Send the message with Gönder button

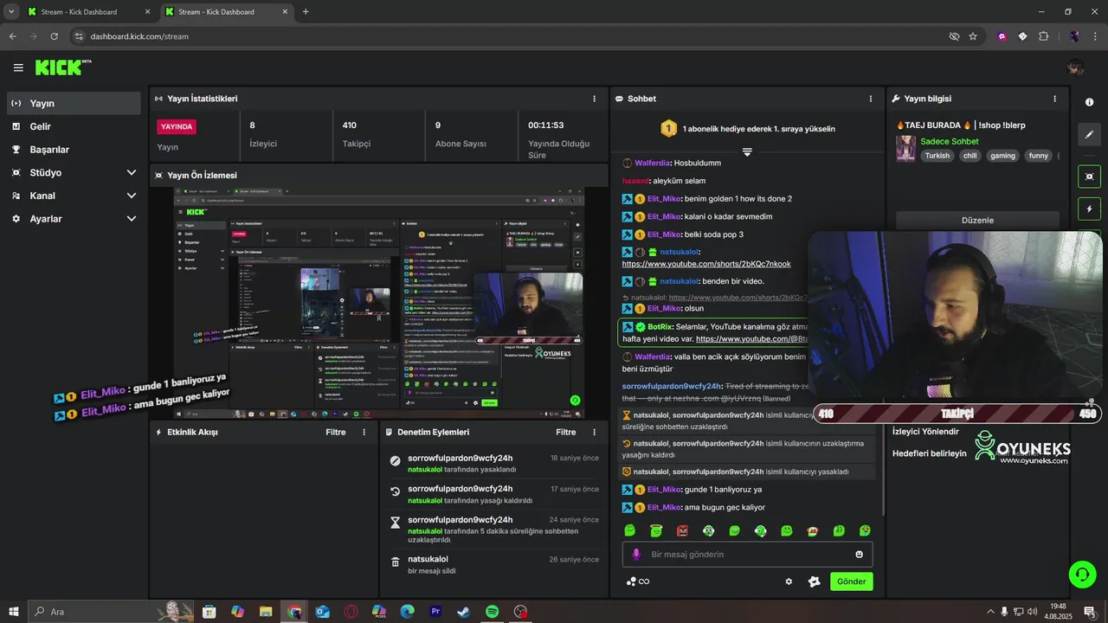click(x=851, y=581)
